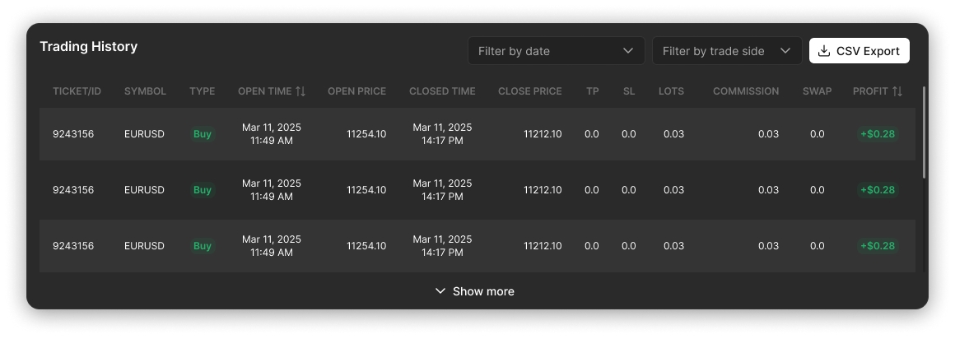Select the Symbol column header
Screen dimensions: 955x339
click(145, 91)
